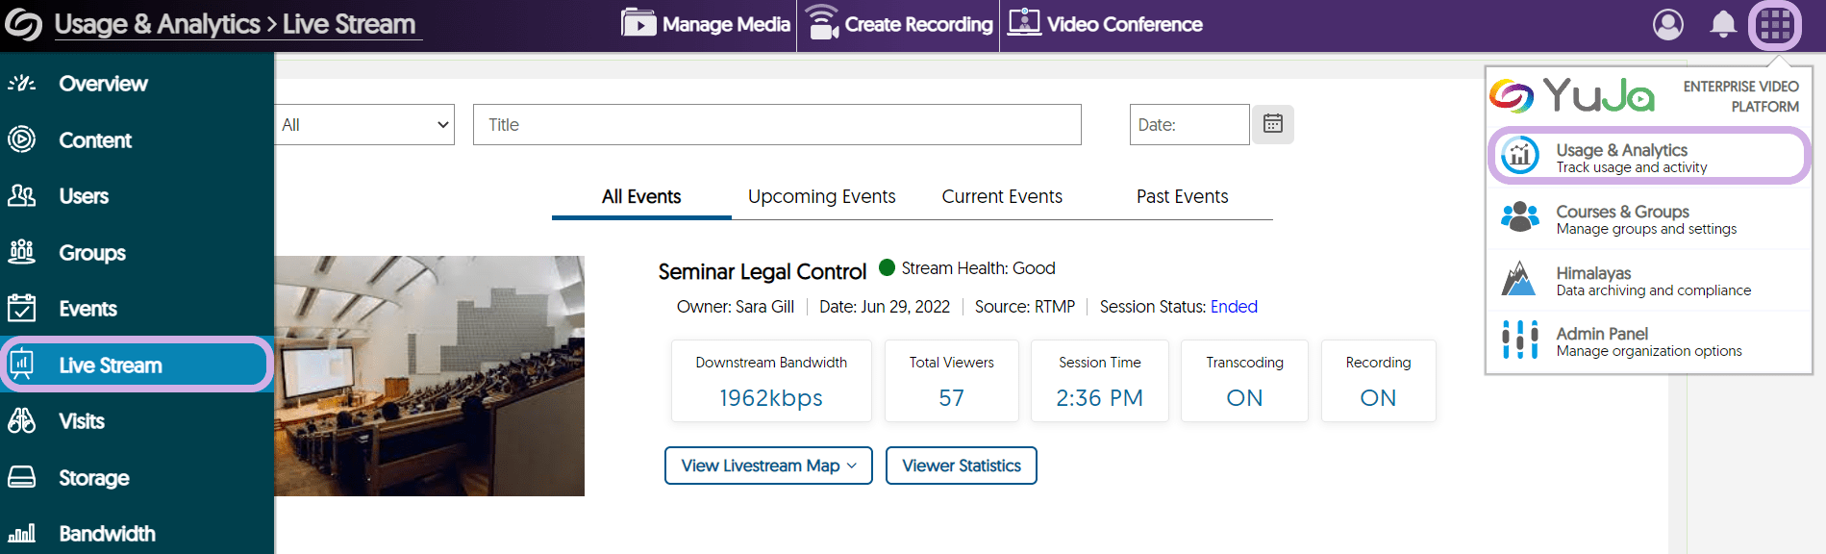Image resolution: width=1826 pixels, height=554 pixels.
Task: Click the user profile avatar icon
Action: click(x=1668, y=24)
